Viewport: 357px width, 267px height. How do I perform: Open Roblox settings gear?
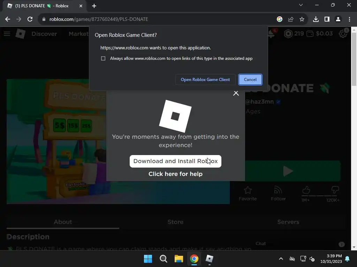coord(343,34)
